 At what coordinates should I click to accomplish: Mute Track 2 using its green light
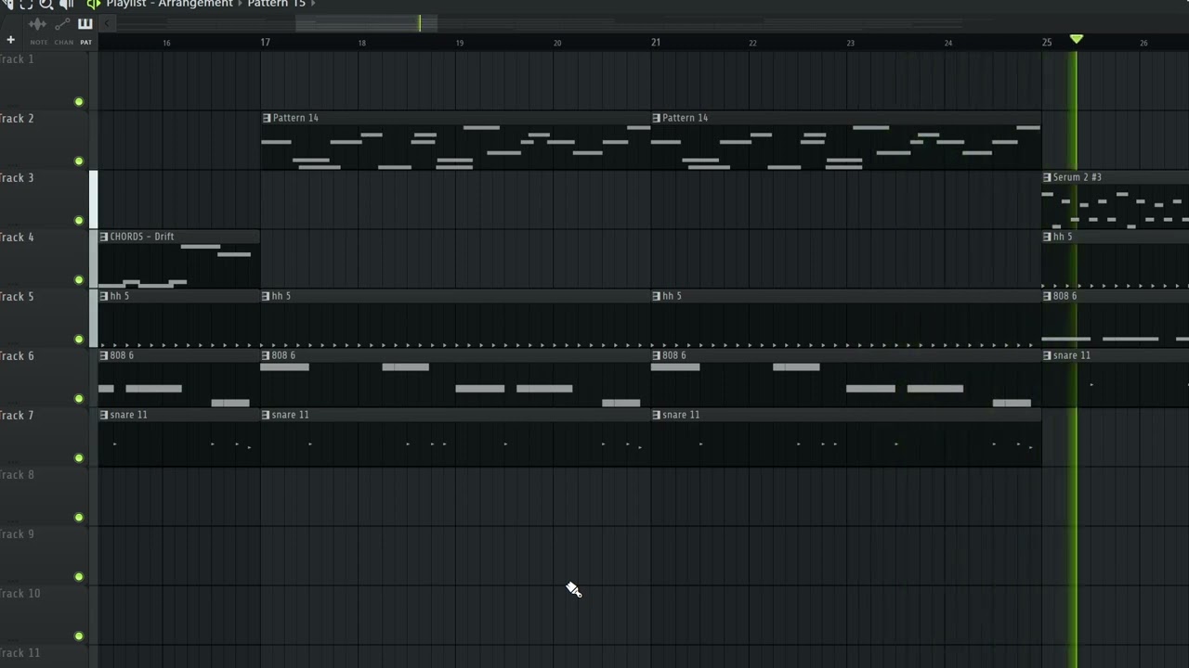[x=79, y=161]
